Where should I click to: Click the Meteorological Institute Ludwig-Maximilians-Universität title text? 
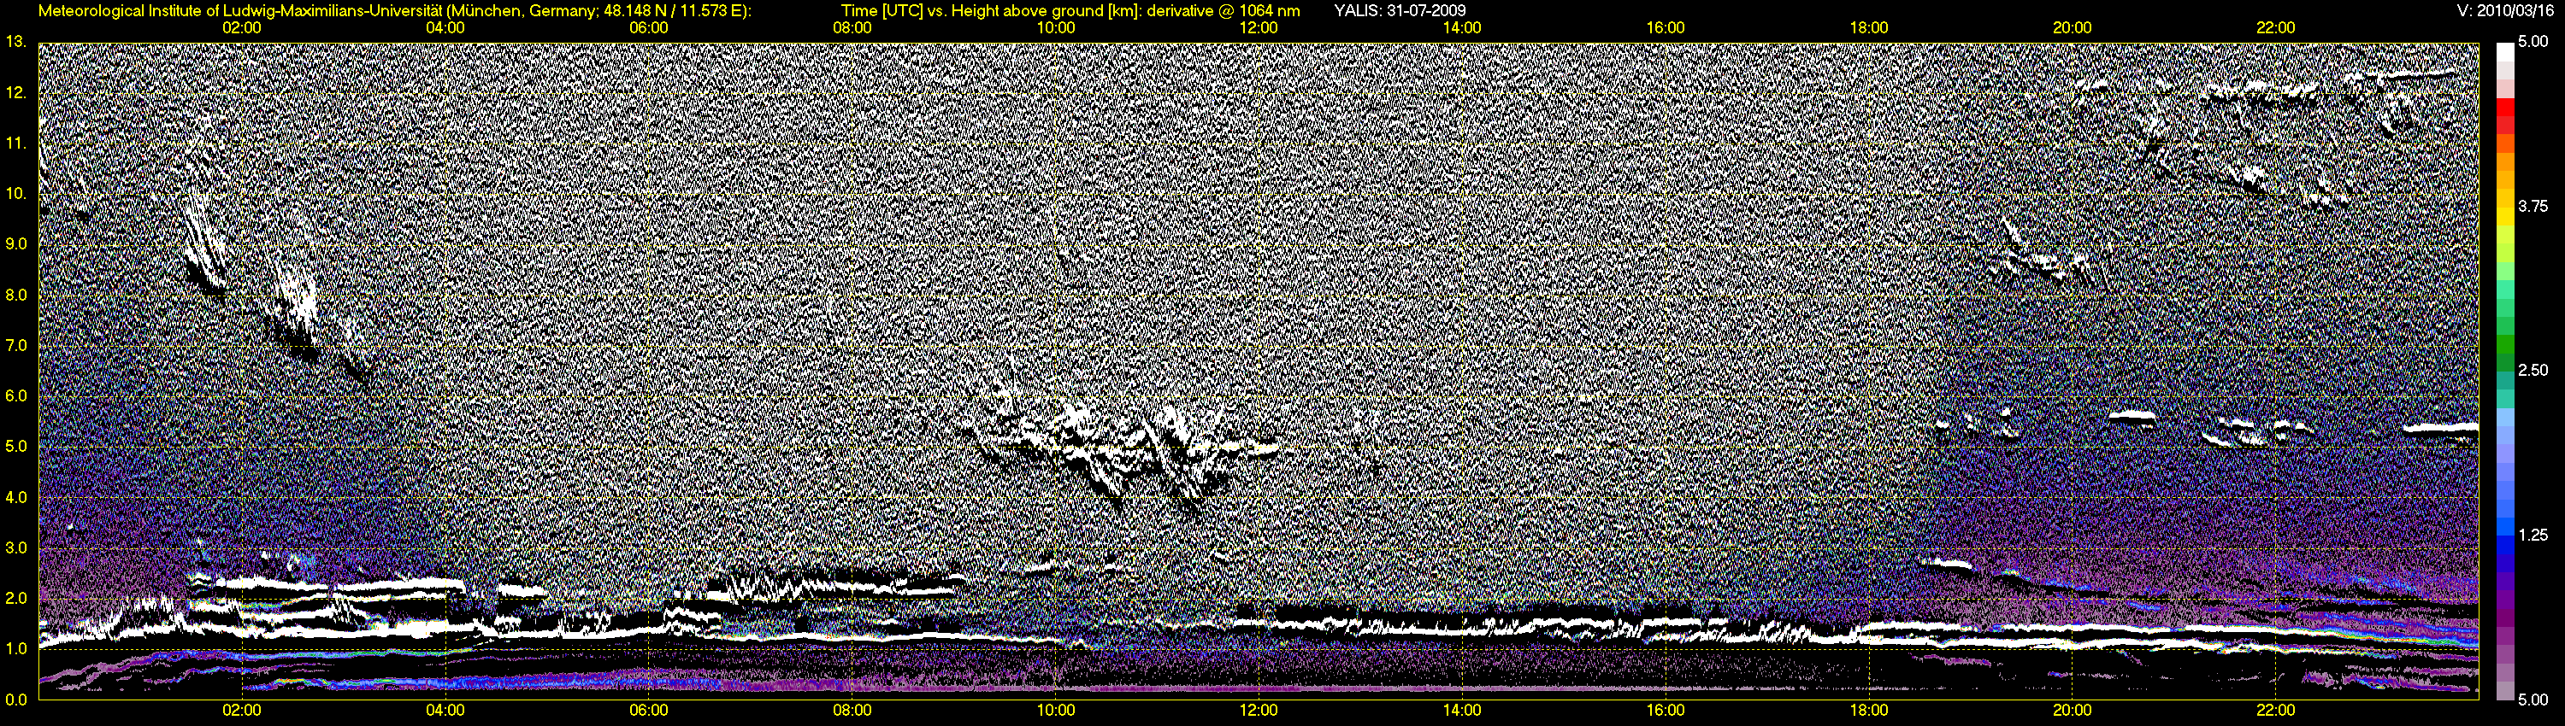pyautogui.click(x=394, y=11)
